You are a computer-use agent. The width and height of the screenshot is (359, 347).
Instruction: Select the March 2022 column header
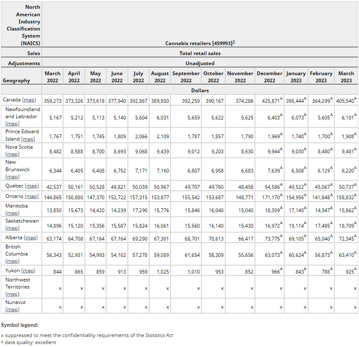pyautogui.click(x=52, y=77)
